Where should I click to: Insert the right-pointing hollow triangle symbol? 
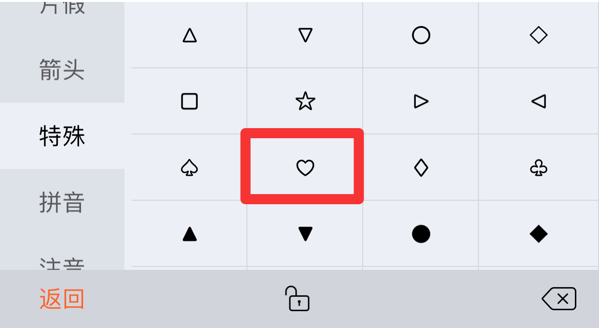(x=421, y=101)
